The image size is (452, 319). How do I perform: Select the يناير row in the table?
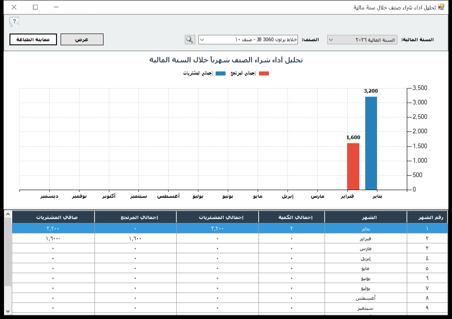click(x=230, y=228)
